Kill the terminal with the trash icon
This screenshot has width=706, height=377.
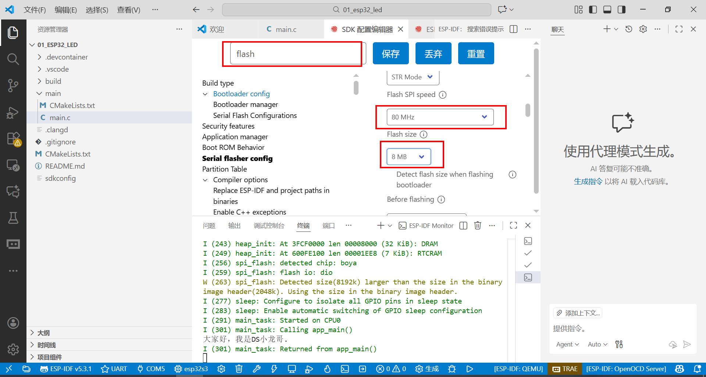[x=478, y=225]
